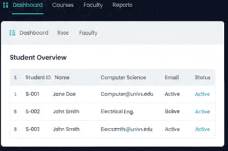
Task: Go to the Reports tab
Action: pos(122,5)
